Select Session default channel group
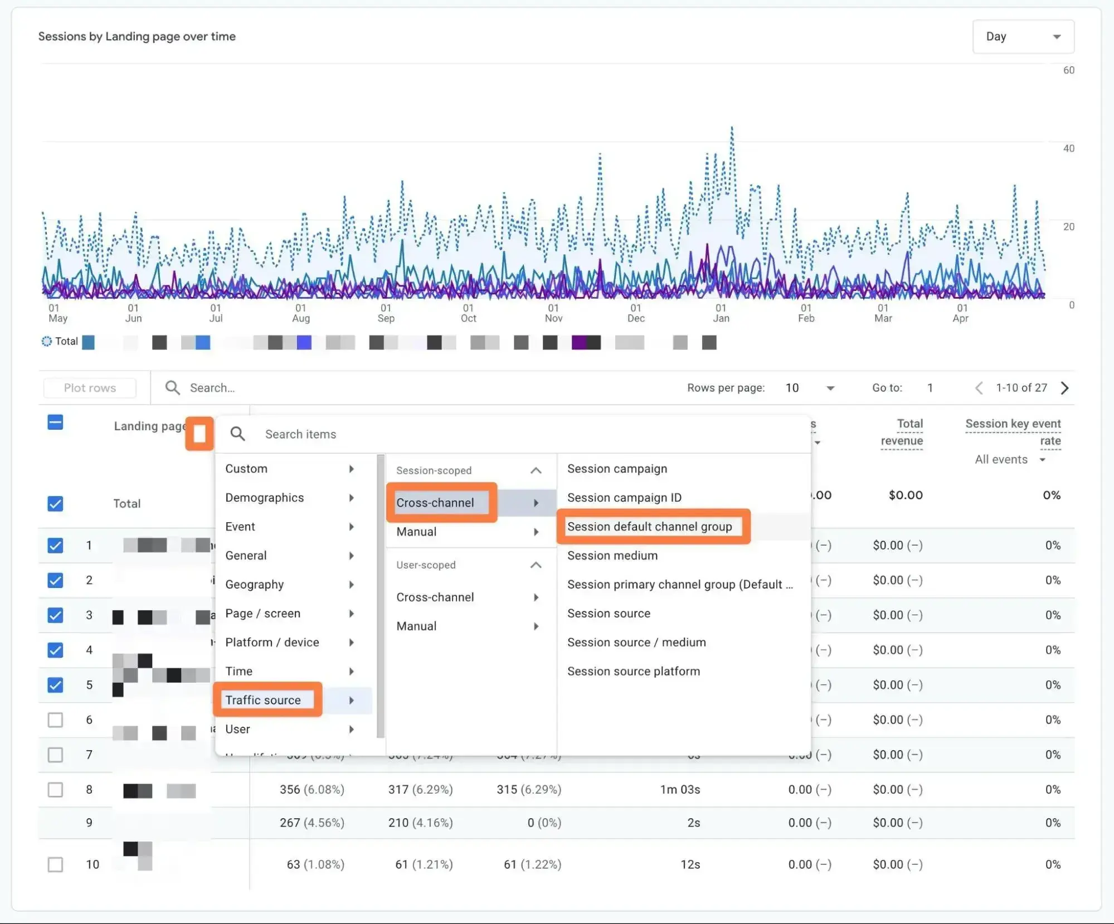1114x924 pixels. (x=653, y=526)
